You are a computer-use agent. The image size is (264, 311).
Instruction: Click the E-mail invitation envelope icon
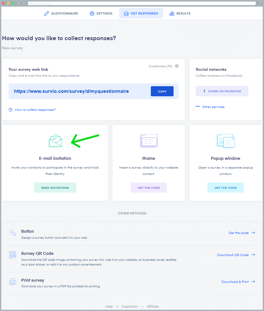click(x=55, y=141)
